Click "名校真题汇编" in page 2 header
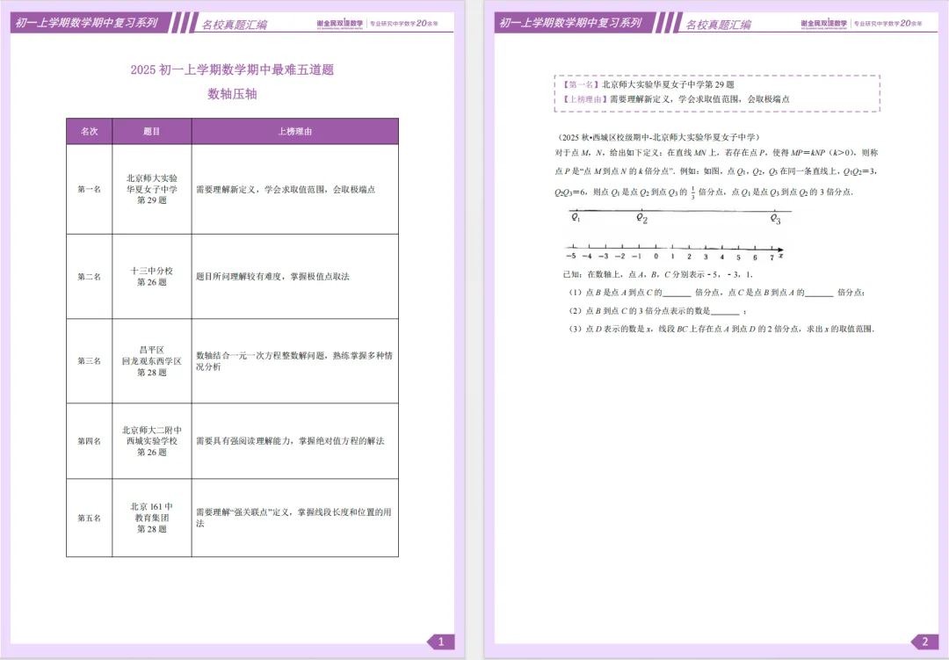This screenshot has height=660, width=949. (x=719, y=25)
